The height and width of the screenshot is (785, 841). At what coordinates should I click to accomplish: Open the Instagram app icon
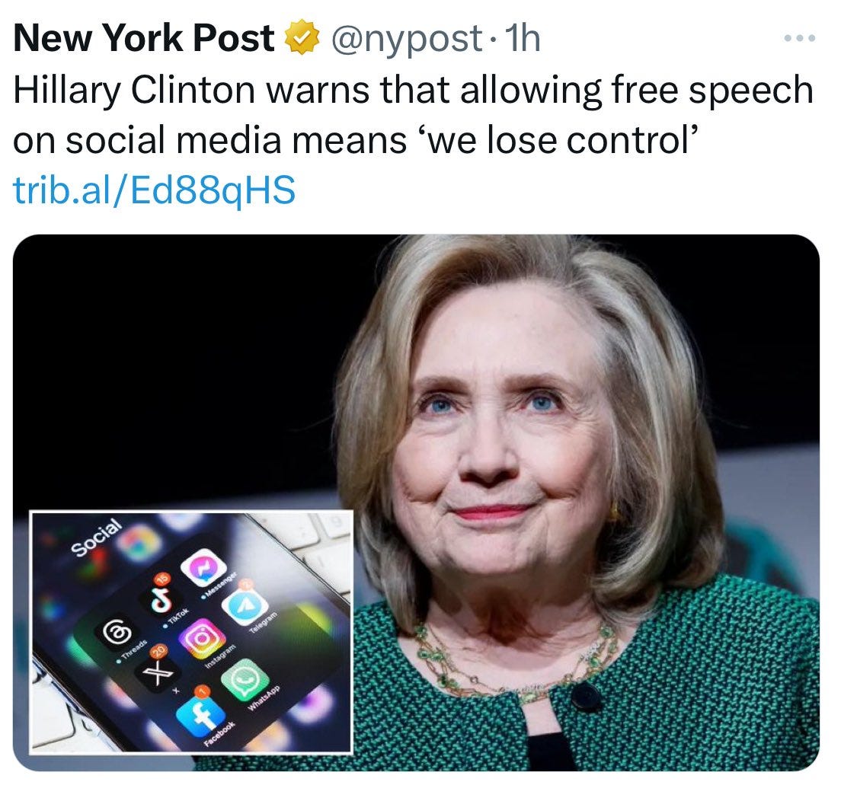coord(202,639)
